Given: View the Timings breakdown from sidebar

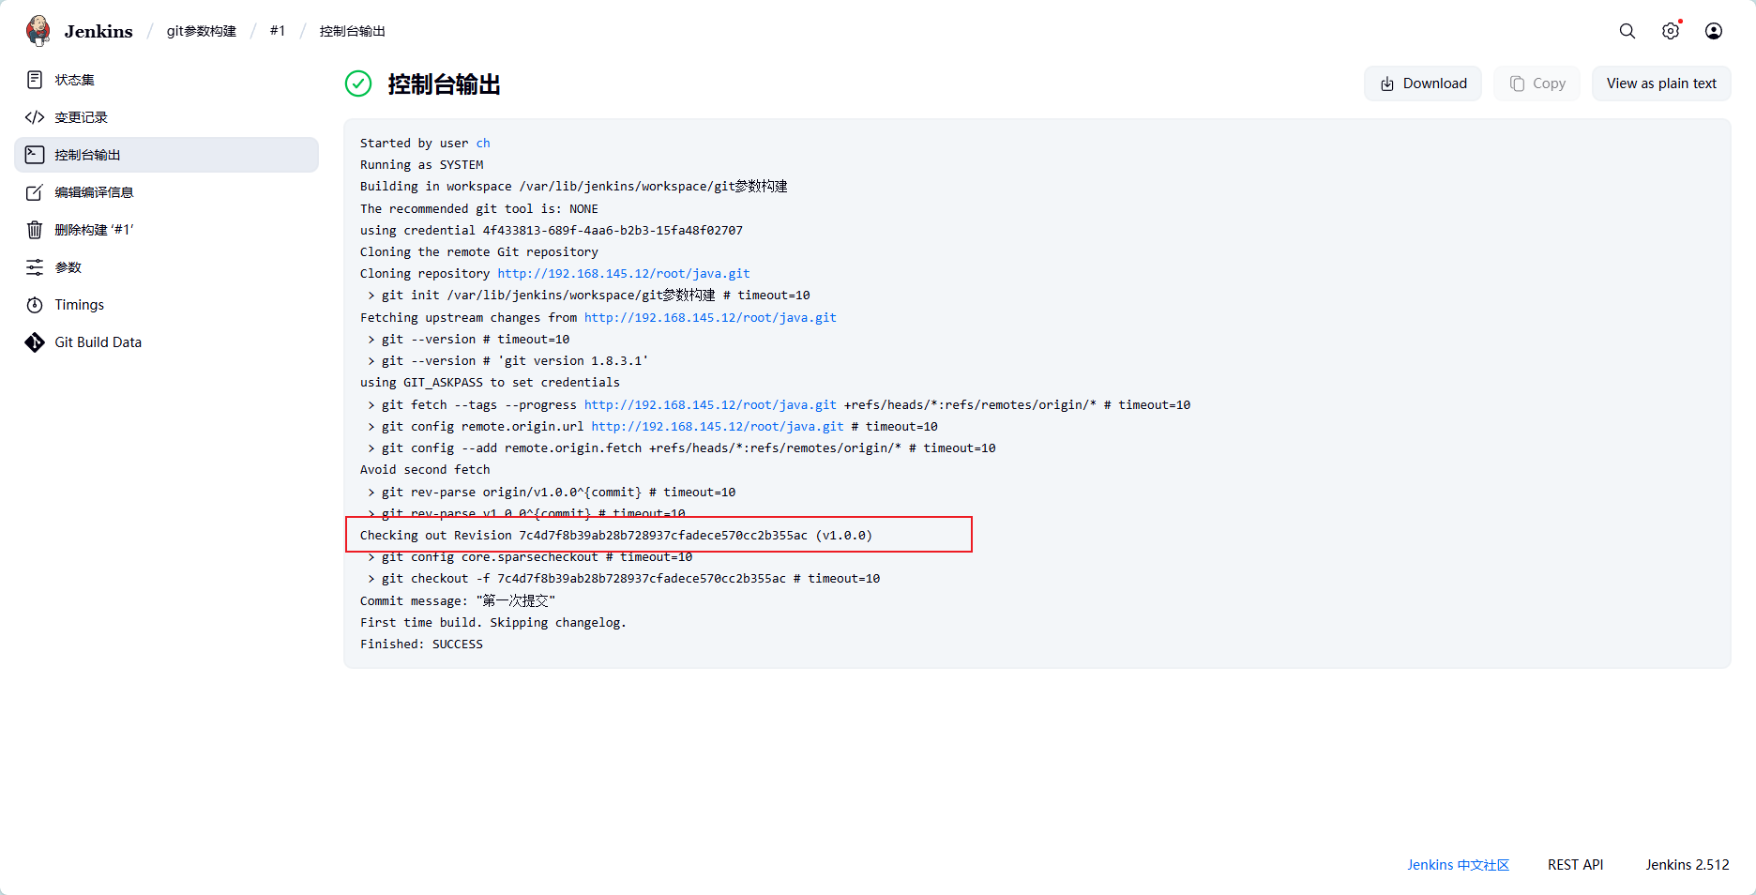Looking at the screenshot, I should pos(78,304).
